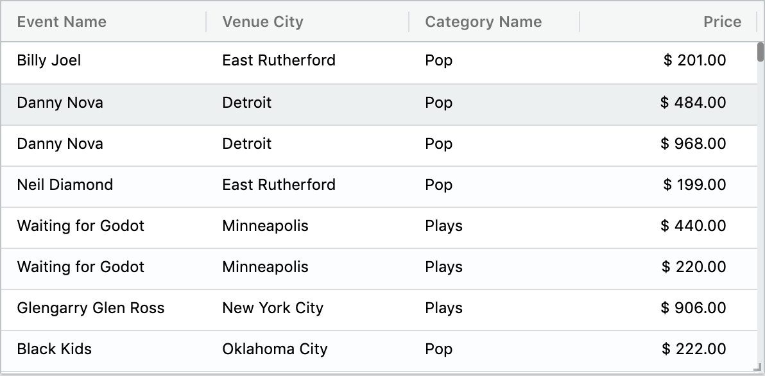Select the Oklahoma City venue cell

275,349
